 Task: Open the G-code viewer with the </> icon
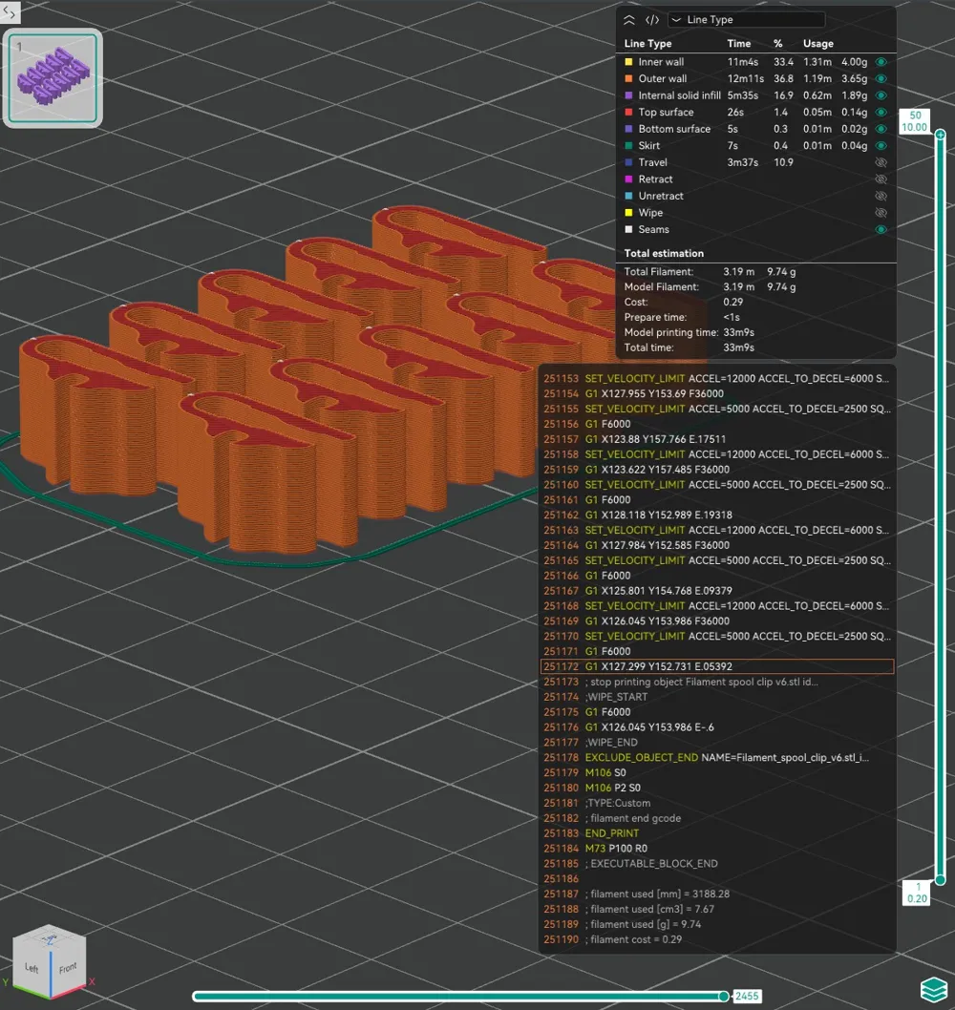[x=652, y=19]
